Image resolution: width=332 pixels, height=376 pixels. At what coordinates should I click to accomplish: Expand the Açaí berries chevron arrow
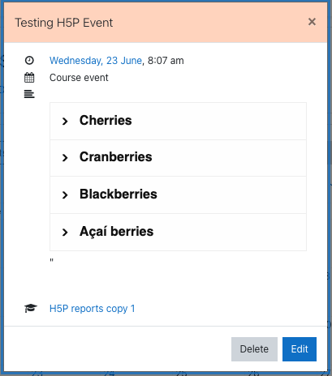(x=65, y=232)
